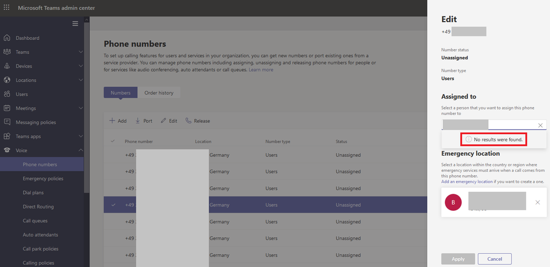Remove the emergency location with its X
This screenshot has width=550, height=267.
pos(537,202)
